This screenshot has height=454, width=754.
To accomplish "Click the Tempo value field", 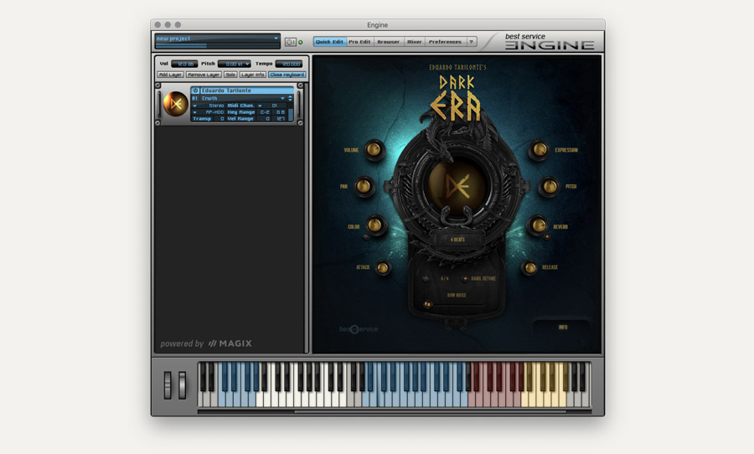I will coord(289,64).
